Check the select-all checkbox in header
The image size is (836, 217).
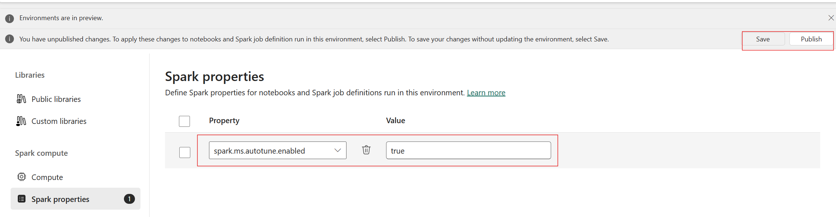pyautogui.click(x=184, y=121)
